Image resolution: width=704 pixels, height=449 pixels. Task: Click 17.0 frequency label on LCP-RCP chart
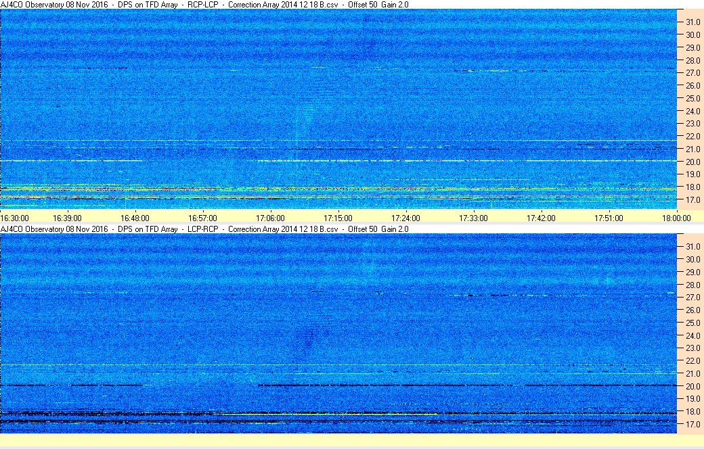pyautogui.click(x=692, y=424)
